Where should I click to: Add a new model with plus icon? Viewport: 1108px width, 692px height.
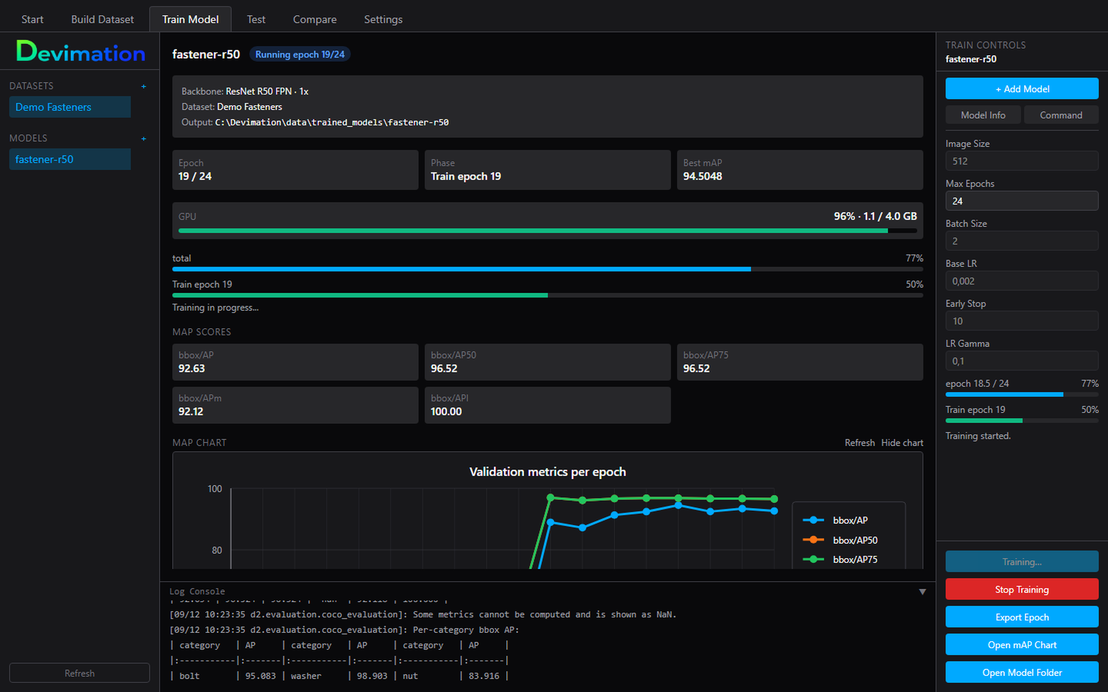144,138
